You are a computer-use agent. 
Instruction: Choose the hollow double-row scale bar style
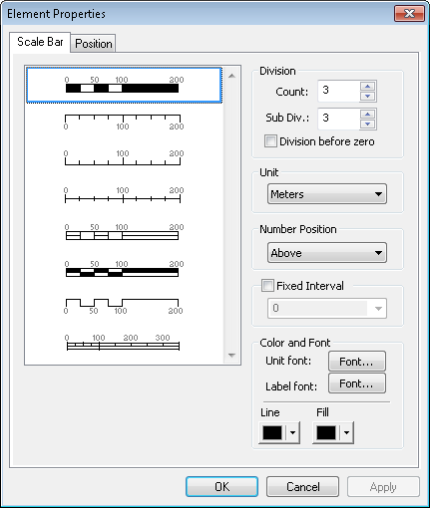[x=123, y=232]
